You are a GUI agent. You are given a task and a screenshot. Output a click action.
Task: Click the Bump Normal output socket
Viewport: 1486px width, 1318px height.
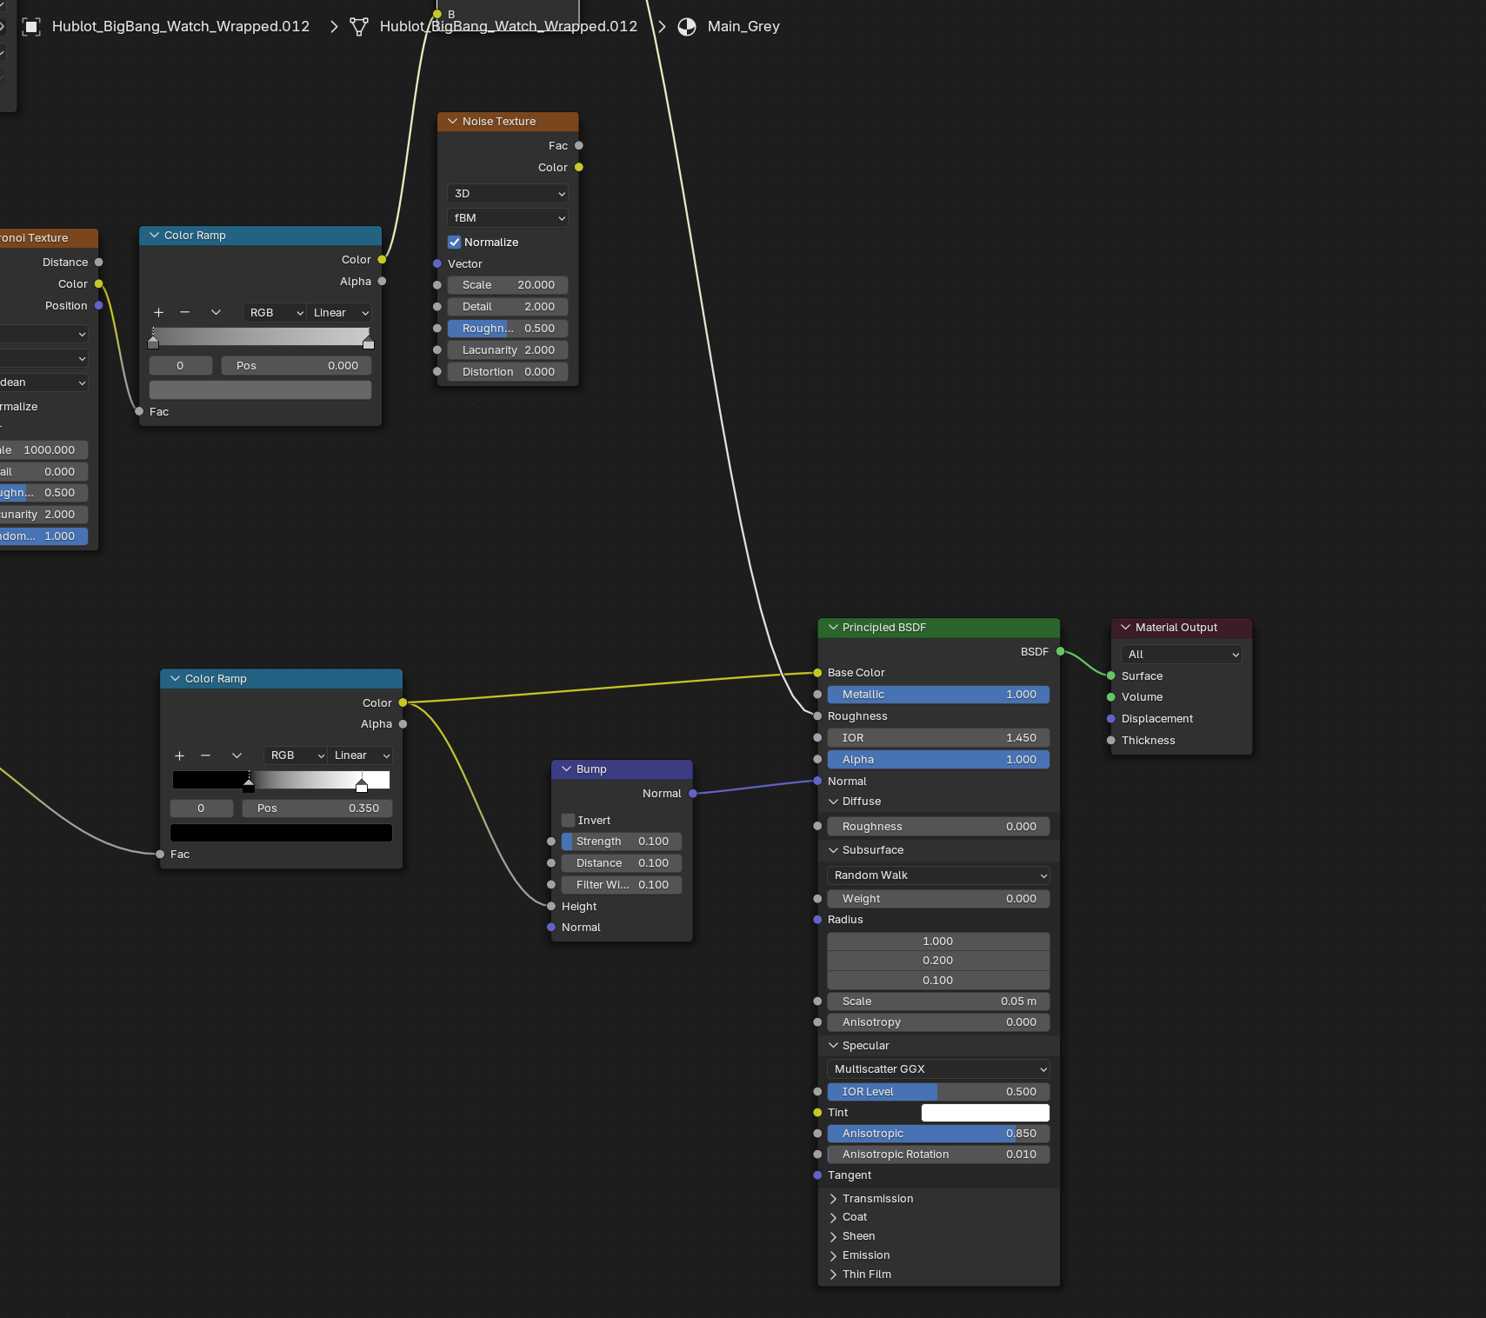[x=693, y=793]
